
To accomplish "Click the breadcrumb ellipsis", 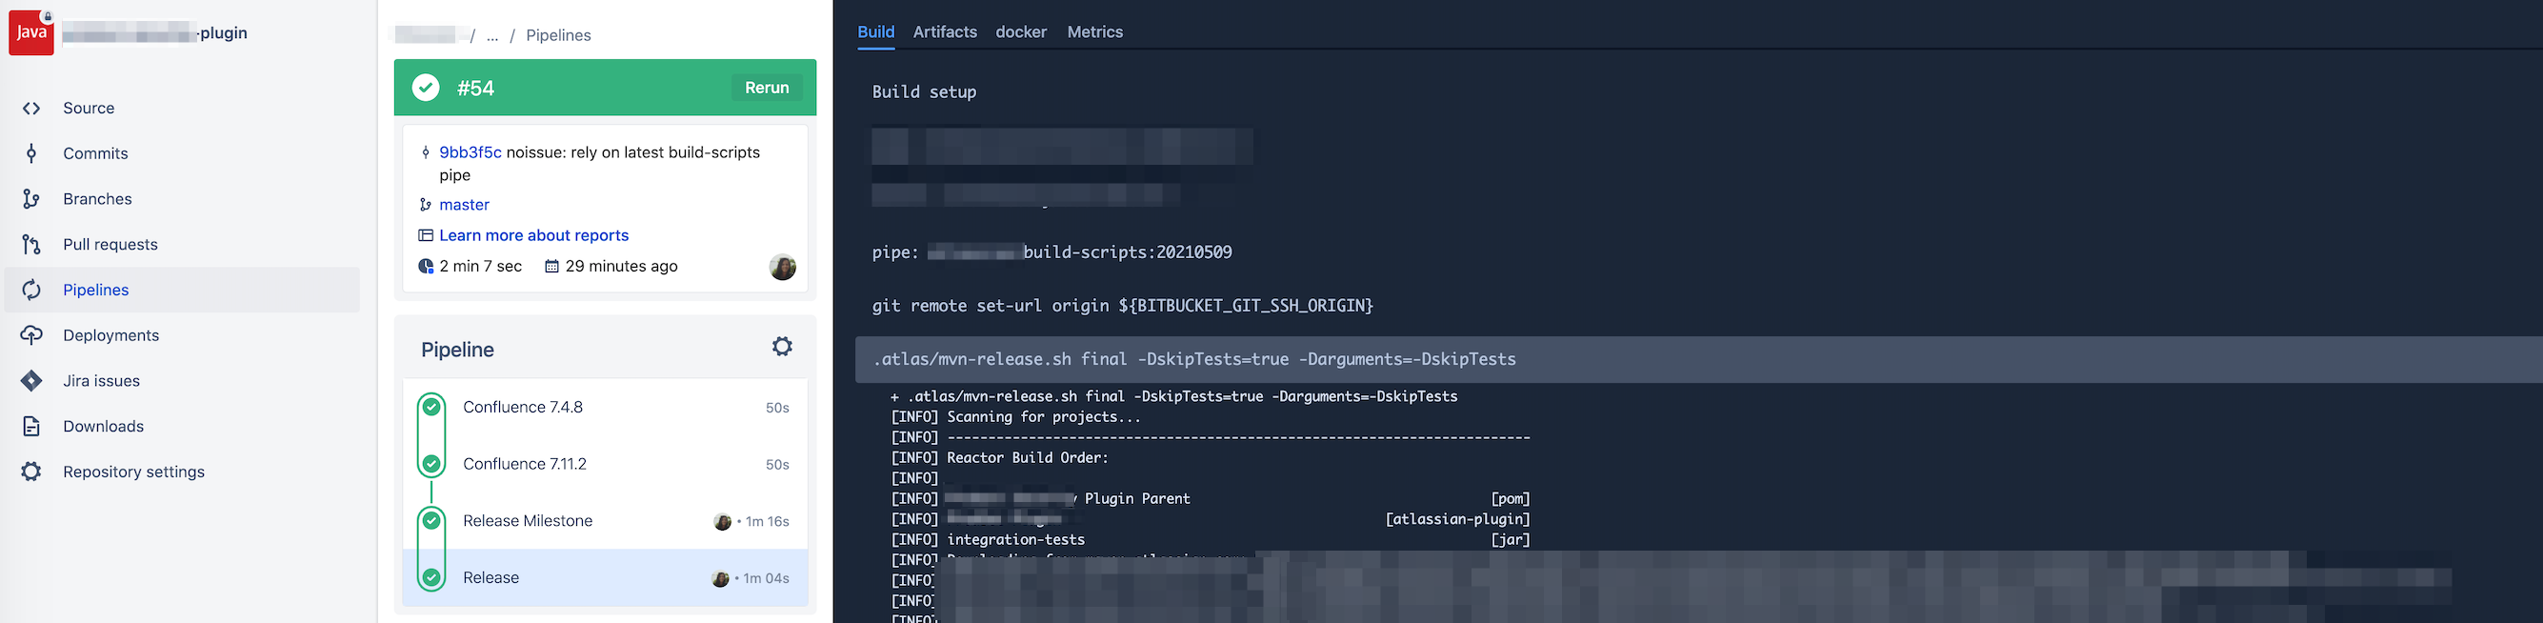I will click(x=492, y=35).
